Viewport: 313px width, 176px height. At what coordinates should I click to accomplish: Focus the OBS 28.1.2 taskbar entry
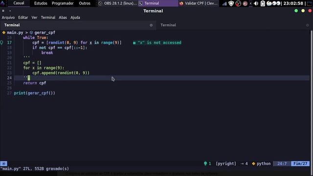pos(118,3)
